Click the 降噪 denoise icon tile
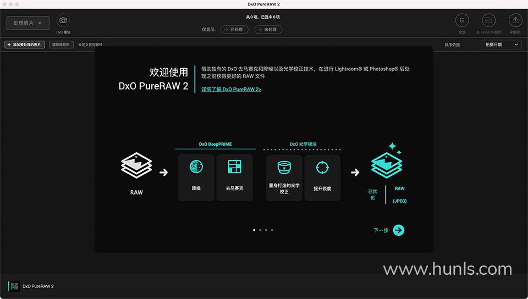 [196, 177]
